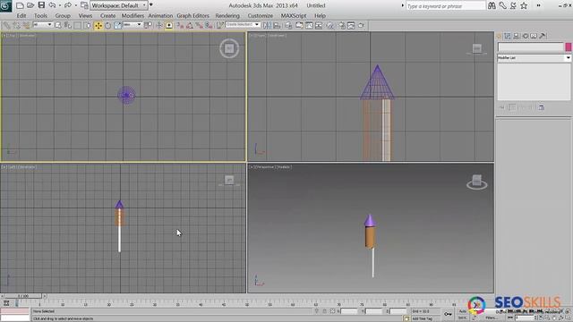Screen dimensions: 573x322
Task: Switch to the Hierarchy panel tab
Action: (x=517, y=36)
